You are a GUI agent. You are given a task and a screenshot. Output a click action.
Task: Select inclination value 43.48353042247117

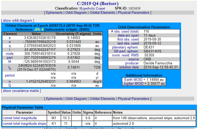point(40,50)
